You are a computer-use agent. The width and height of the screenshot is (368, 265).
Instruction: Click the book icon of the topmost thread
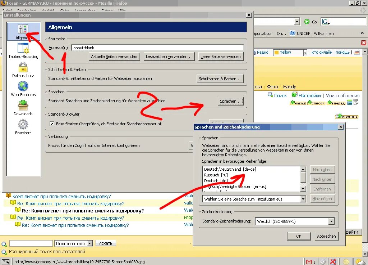click(9, 195)
